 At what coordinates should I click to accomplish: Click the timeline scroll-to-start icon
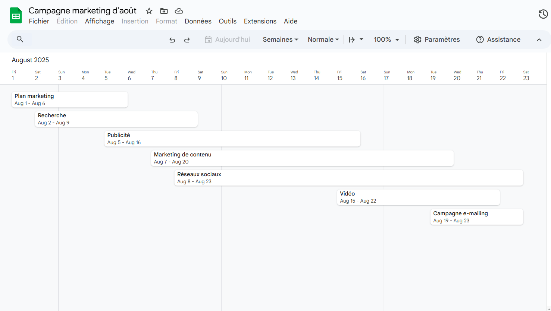click(x=352, y=39)
